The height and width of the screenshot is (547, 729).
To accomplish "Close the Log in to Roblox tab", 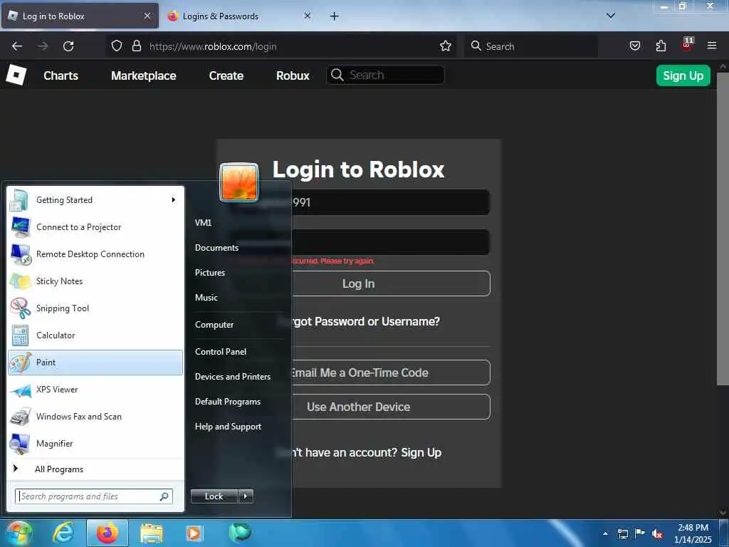I will pyautogui.click(x=147, y=16).
